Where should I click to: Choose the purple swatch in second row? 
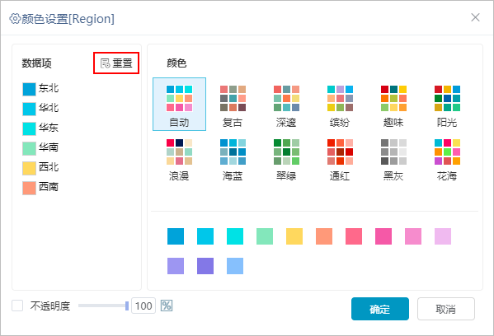coord(205,266)
